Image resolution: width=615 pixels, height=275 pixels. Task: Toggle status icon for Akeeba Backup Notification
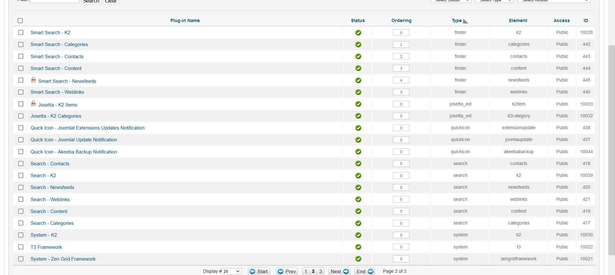click(x=358, y=152)
